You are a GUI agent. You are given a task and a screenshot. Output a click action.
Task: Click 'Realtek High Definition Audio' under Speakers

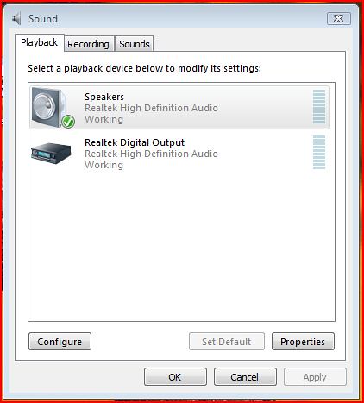(151, 108)
